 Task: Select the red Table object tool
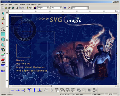coord(3,60)
